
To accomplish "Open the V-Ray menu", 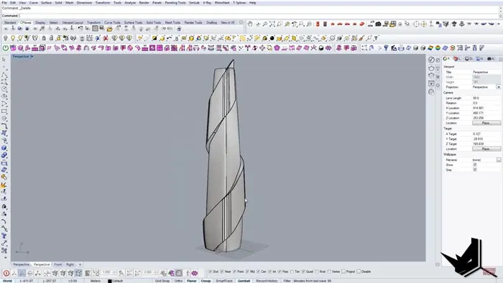I will pyautogui.click(x=207, y=3).
